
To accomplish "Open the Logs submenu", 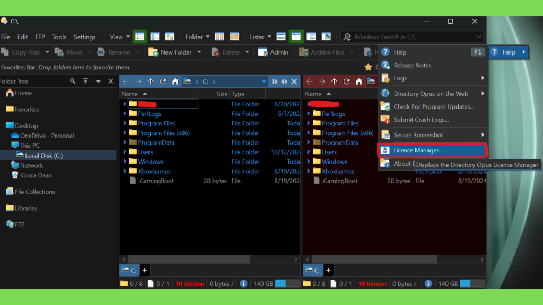I will pos(433,78).
